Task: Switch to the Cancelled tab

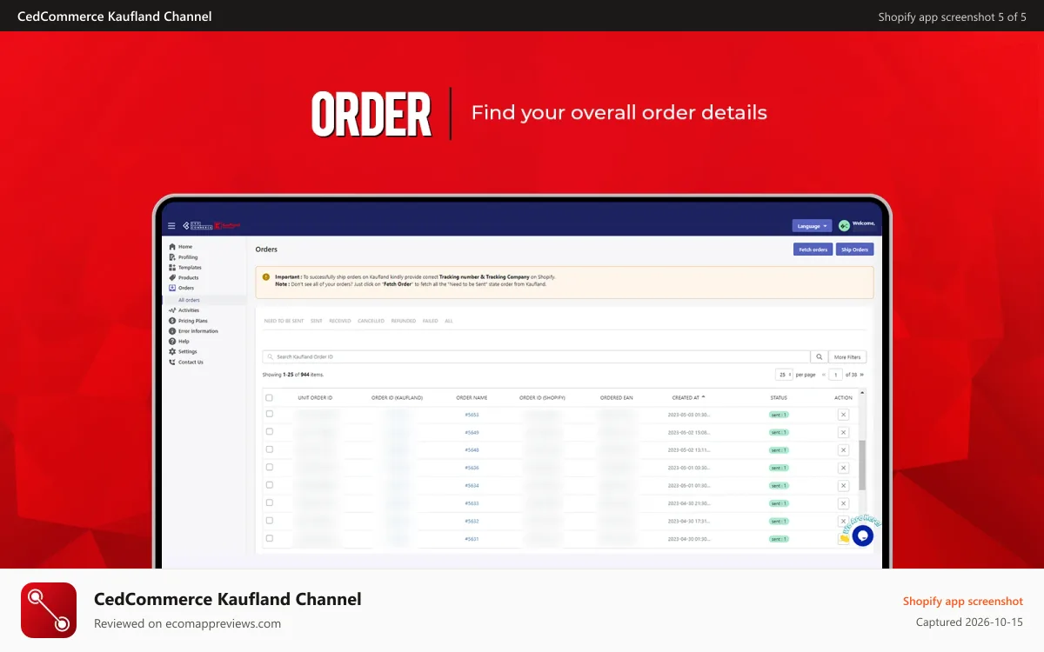Action: point(371,321)
